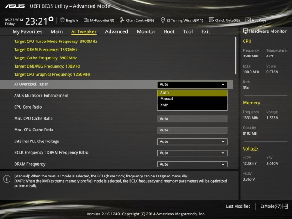Click the +12V 12.384 V reading
The image size is (292, 219).
coord(250,163)
